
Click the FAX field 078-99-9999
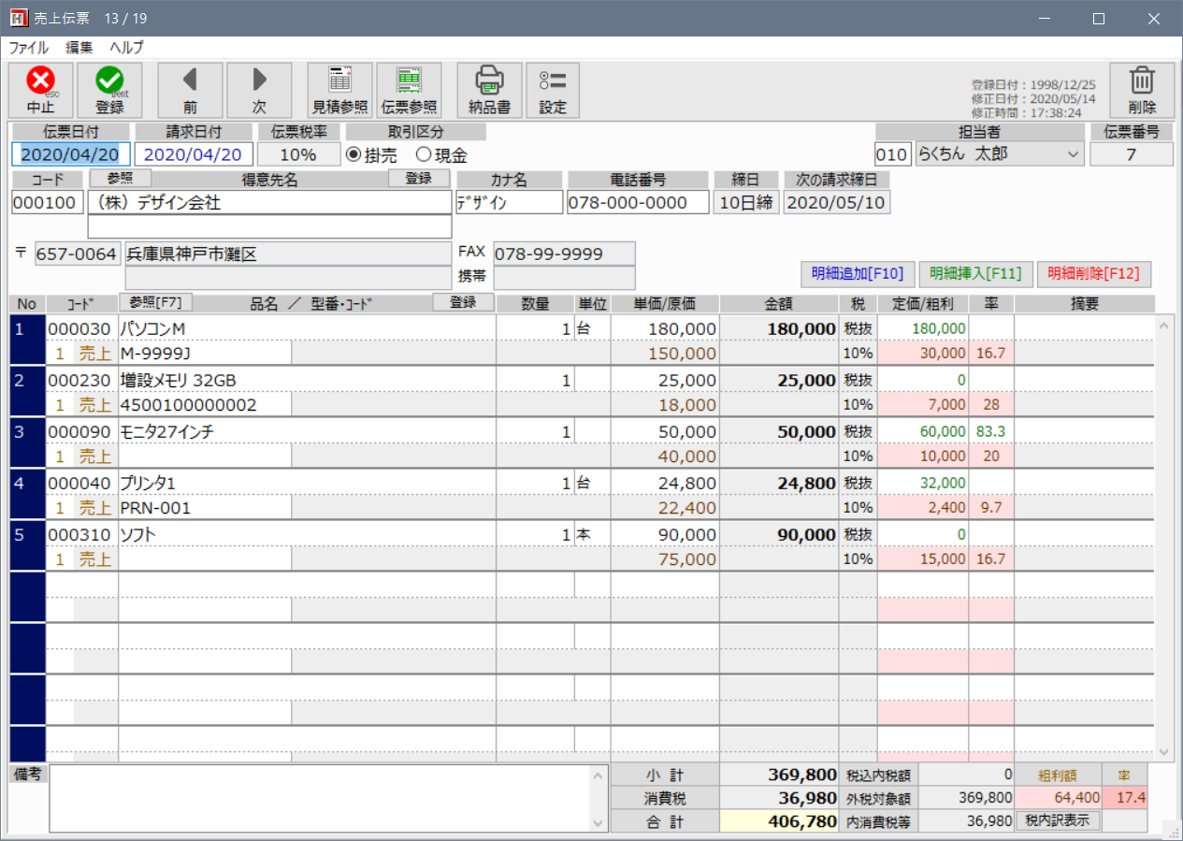point(564,254)
